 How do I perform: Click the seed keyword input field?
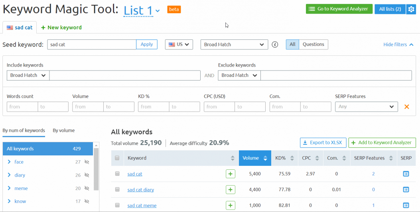click(x=92, y=45)
